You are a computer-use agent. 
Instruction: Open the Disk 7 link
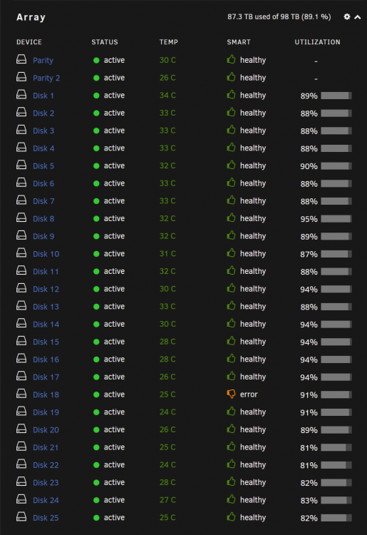coord(43,201)
